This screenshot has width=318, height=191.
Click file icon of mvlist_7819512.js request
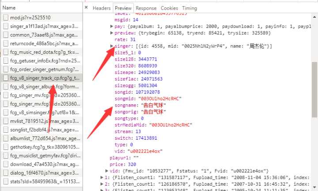tap(6, 121)
